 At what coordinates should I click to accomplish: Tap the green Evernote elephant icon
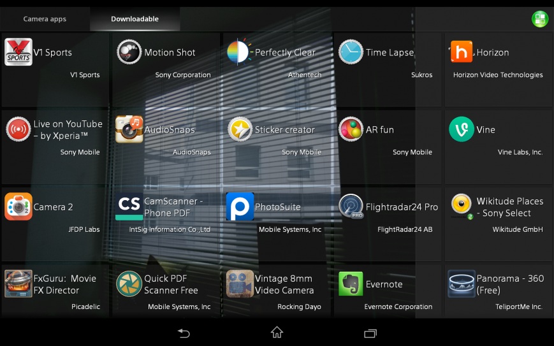click(x=351, y=284)
